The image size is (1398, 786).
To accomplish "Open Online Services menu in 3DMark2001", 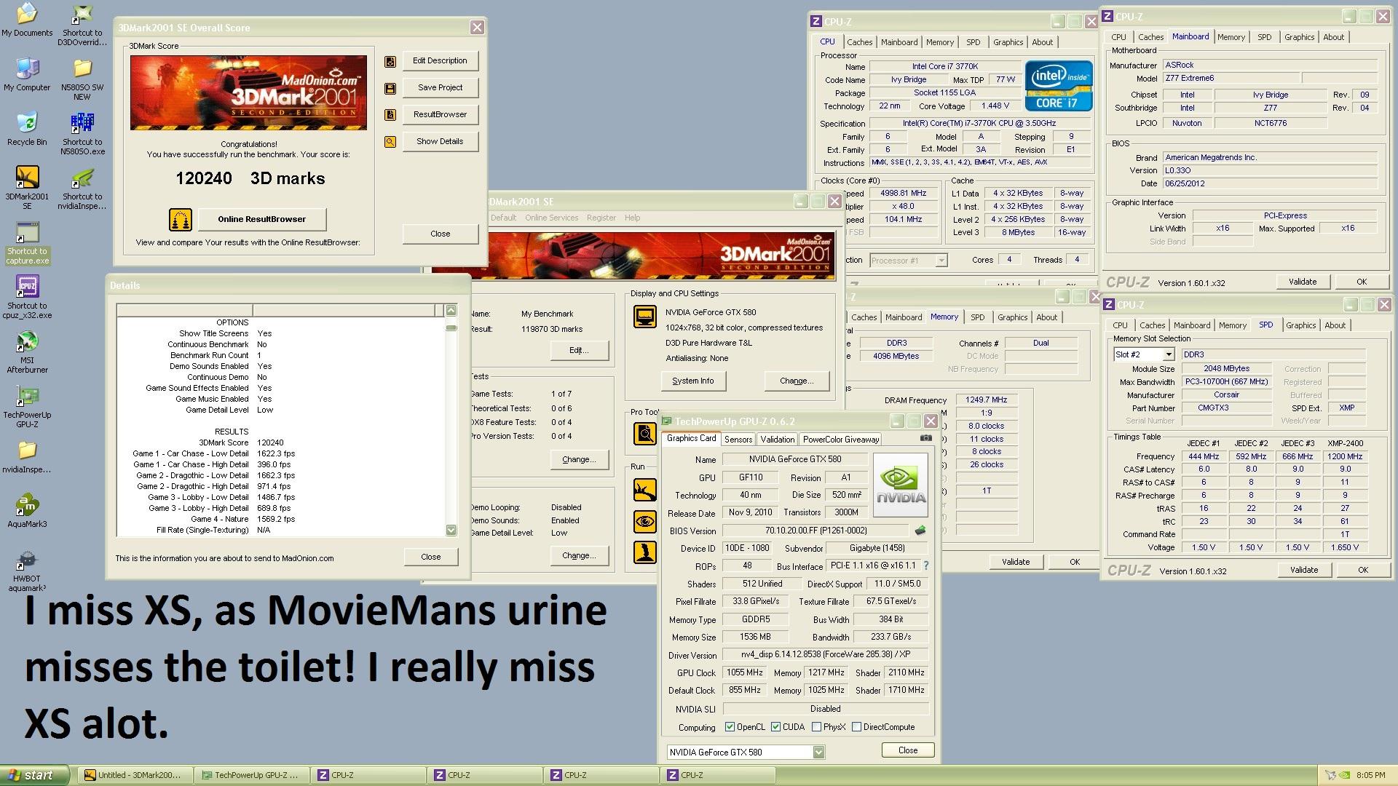I will point(551,218).
